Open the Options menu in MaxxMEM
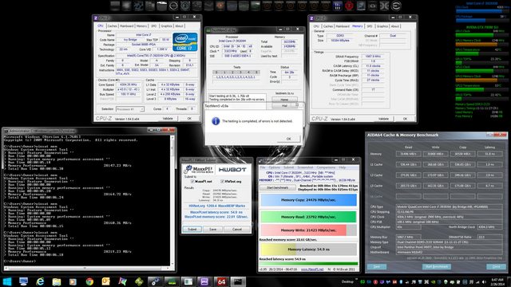511x287 pixels. click(275, 167)
